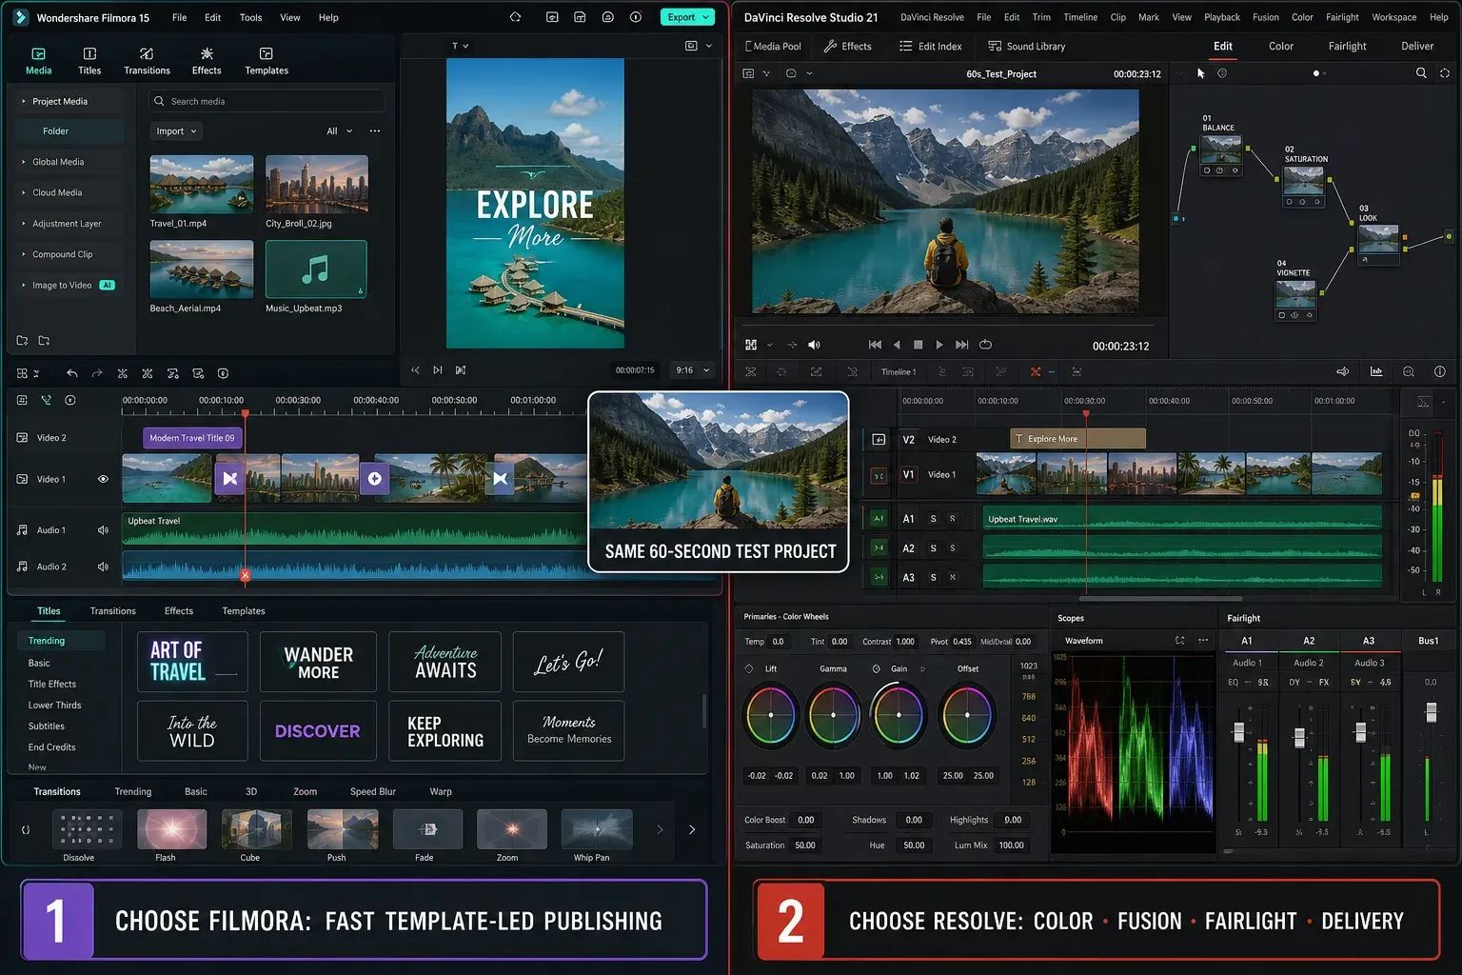Click the search magnifier in Resolve viewer bar

(1421, 73)
